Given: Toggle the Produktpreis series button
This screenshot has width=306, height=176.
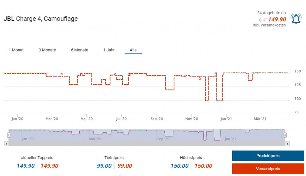Looking at the screenshot, I should tap(268, 156).
